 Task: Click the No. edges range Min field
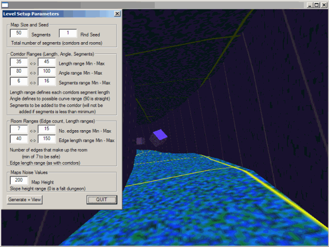[19, 129]
